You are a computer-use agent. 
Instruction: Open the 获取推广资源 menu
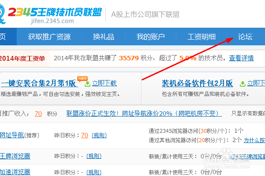pyautogui.click(x=49, y=37)
